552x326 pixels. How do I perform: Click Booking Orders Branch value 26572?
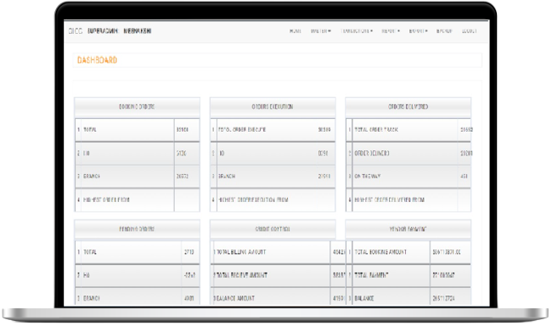coord(183,177)
